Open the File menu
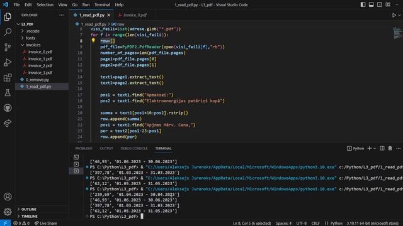This screenshot has height=226, width=403. 16,4
